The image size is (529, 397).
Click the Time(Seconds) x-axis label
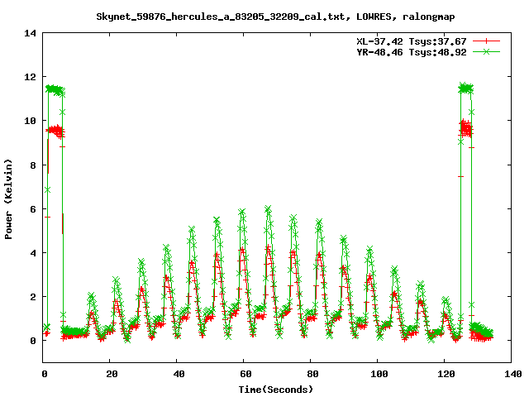pos(276,390)
